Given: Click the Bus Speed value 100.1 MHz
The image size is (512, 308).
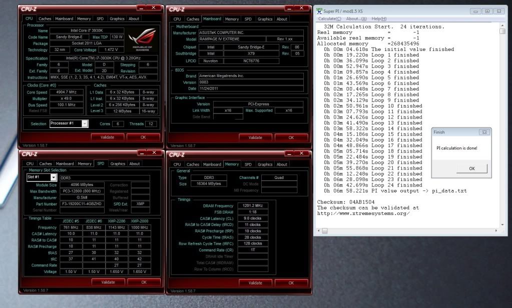Looking at the screenshot, I should coord(66,104).
